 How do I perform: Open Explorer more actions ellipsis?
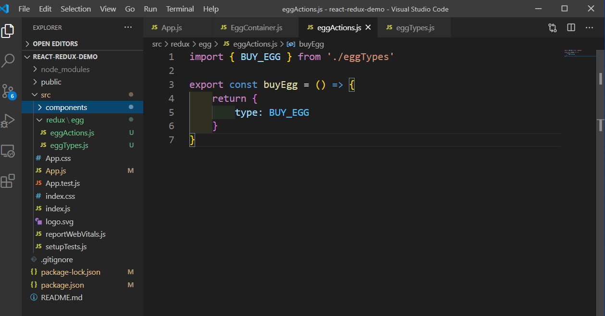pyautogui.click(x=128, y=27)
